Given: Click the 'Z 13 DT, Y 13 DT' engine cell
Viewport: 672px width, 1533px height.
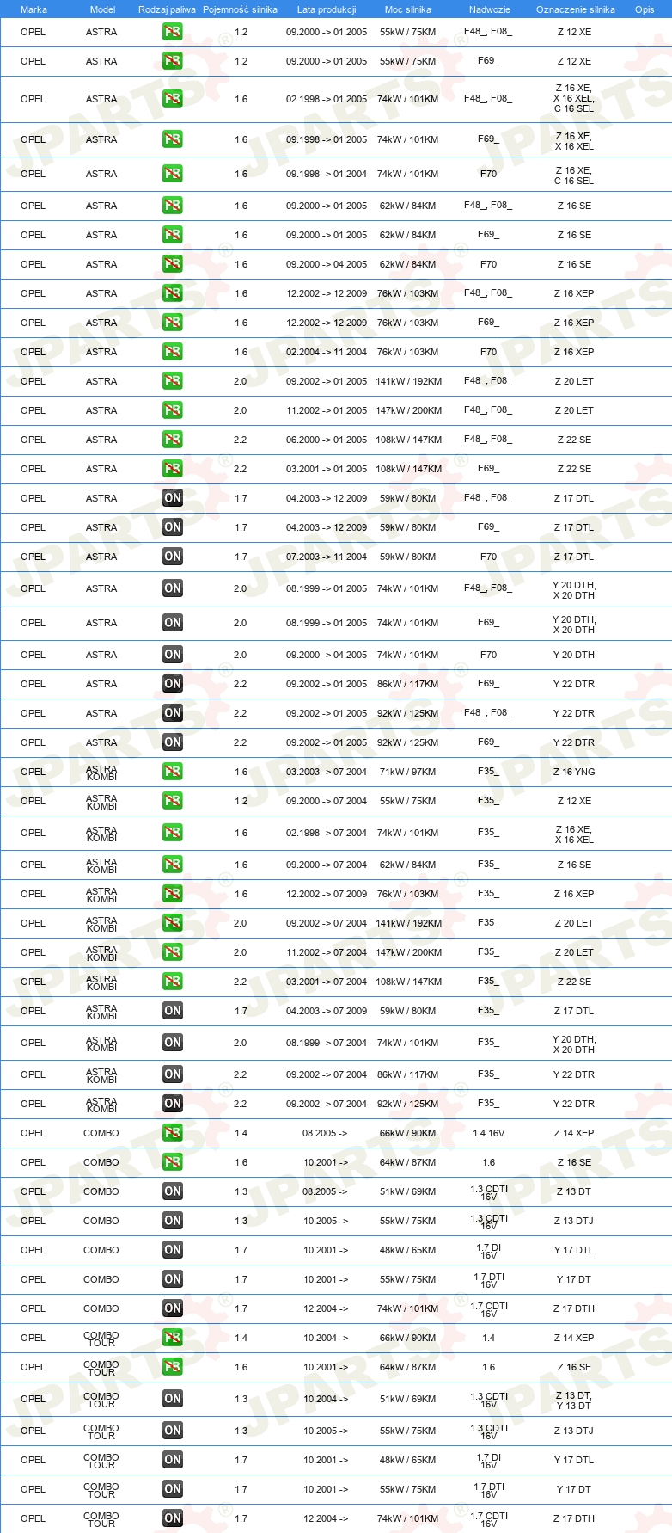Looking at the screenshot, I should point(574,1401).
